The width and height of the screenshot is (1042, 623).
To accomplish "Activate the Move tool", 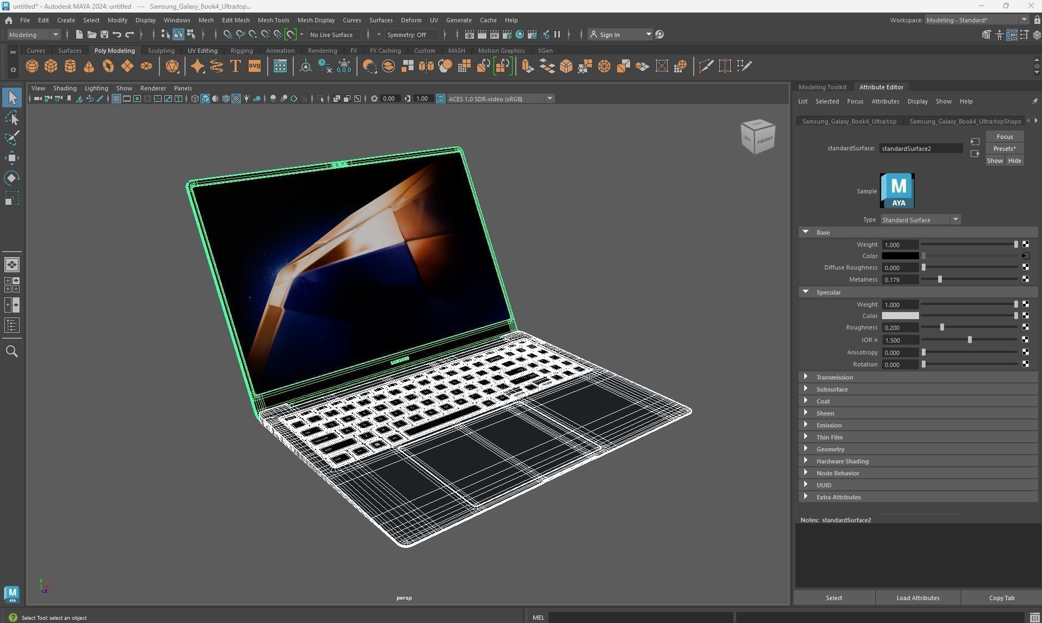I will tap(12, 158).
